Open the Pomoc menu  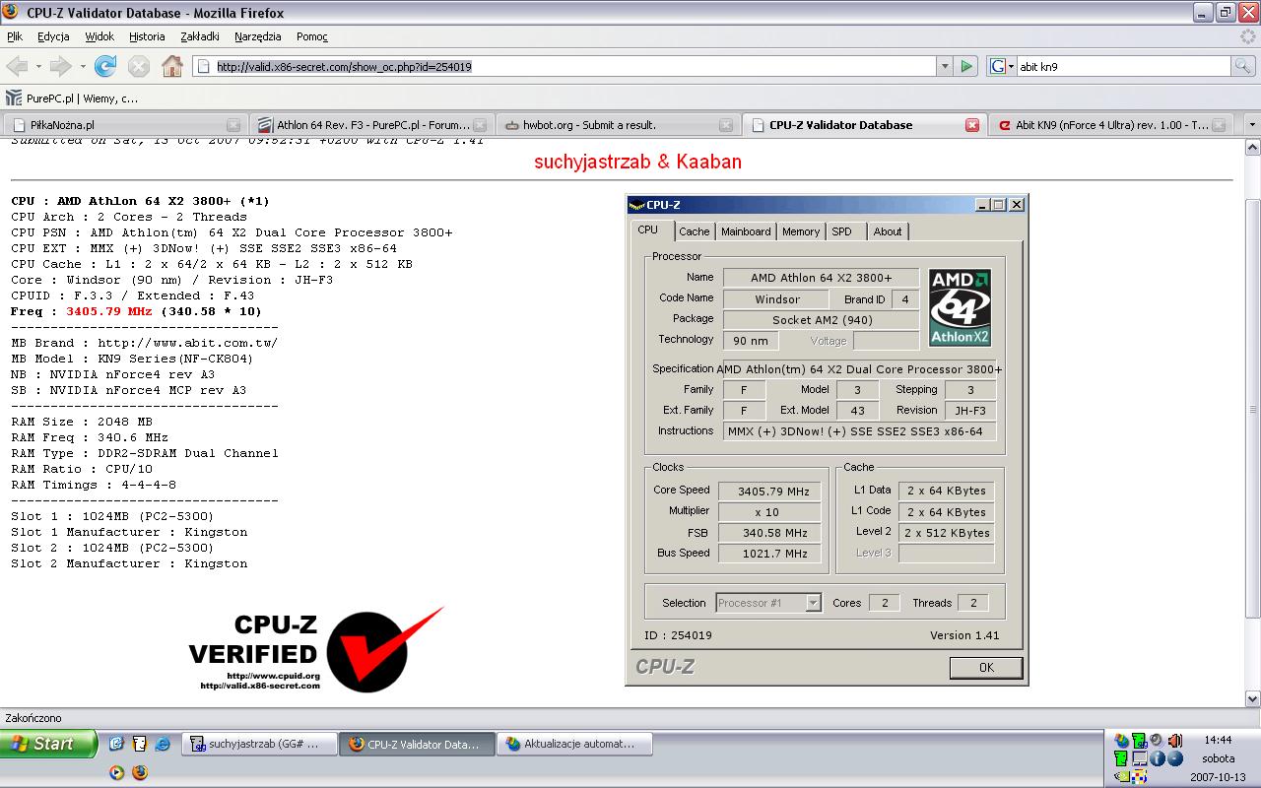pyautogui.click(x=312, y=36)
